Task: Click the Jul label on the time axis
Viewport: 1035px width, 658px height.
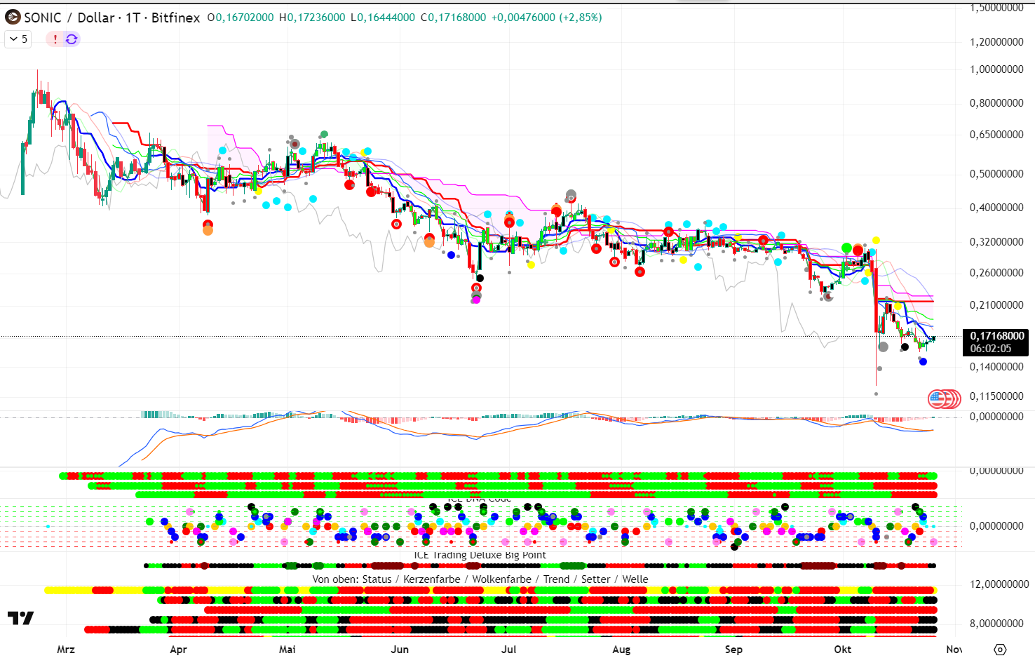Action: 509,650
